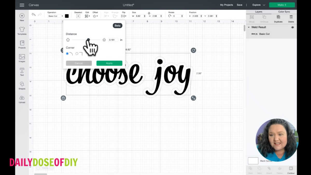Collapse the Weld Result layer group
The width and height of the screenshot is (311, 175).
click(x=249, y=27)
